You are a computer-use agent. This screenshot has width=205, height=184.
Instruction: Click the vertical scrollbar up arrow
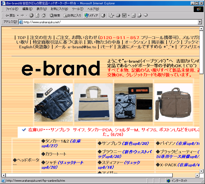click(201, 29)
